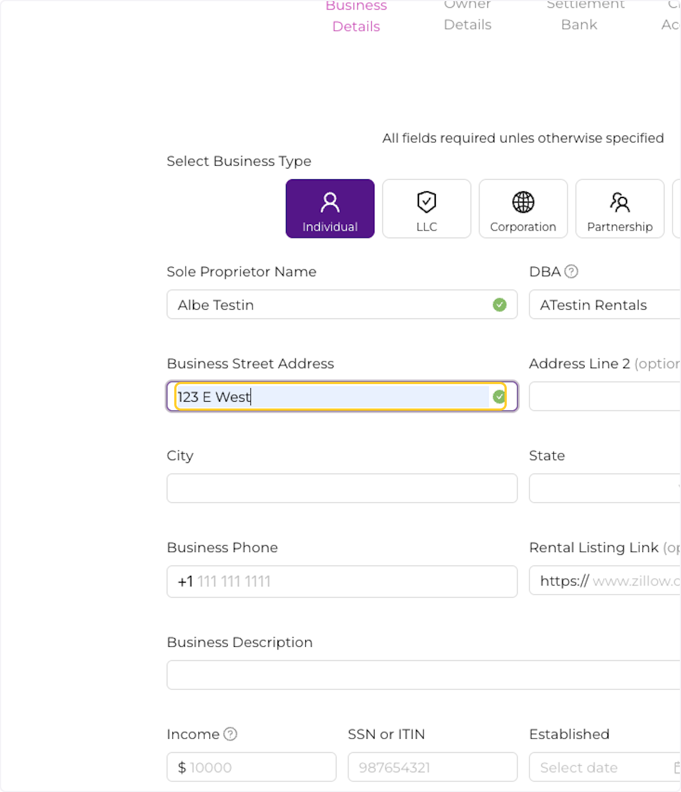
Task: Click the SSN or ITIN field
Action: [x=432, y=768]
